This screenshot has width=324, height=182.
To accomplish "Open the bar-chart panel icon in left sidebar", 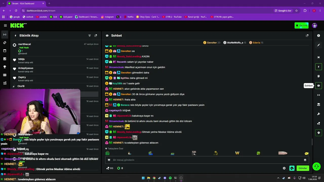I will 5,59.
